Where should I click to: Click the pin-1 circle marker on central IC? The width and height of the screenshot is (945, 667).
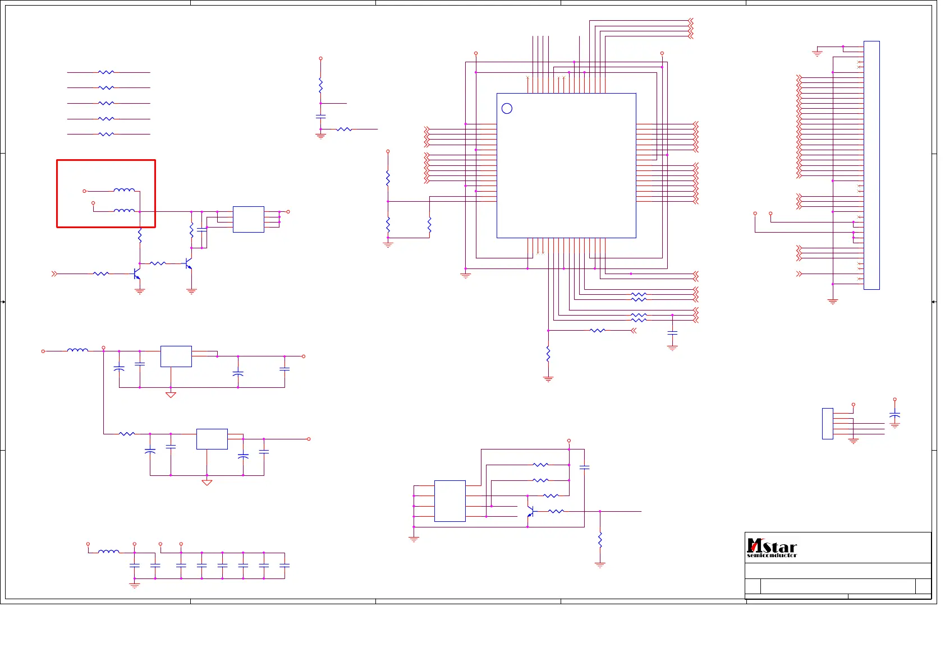click(507, 109)
